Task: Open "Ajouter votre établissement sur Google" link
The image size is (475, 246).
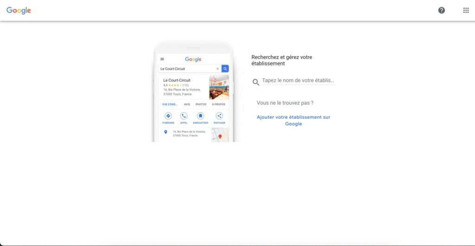Action: 294,120
